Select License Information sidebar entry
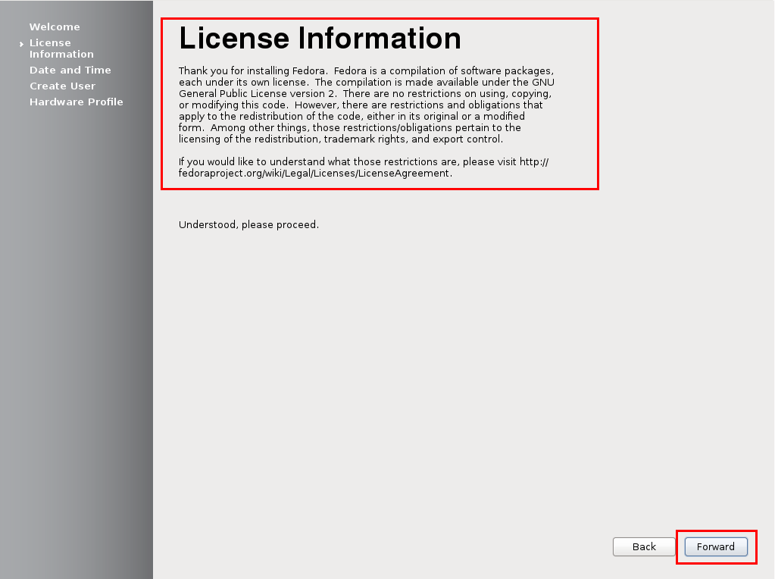 tap(61, 49)
